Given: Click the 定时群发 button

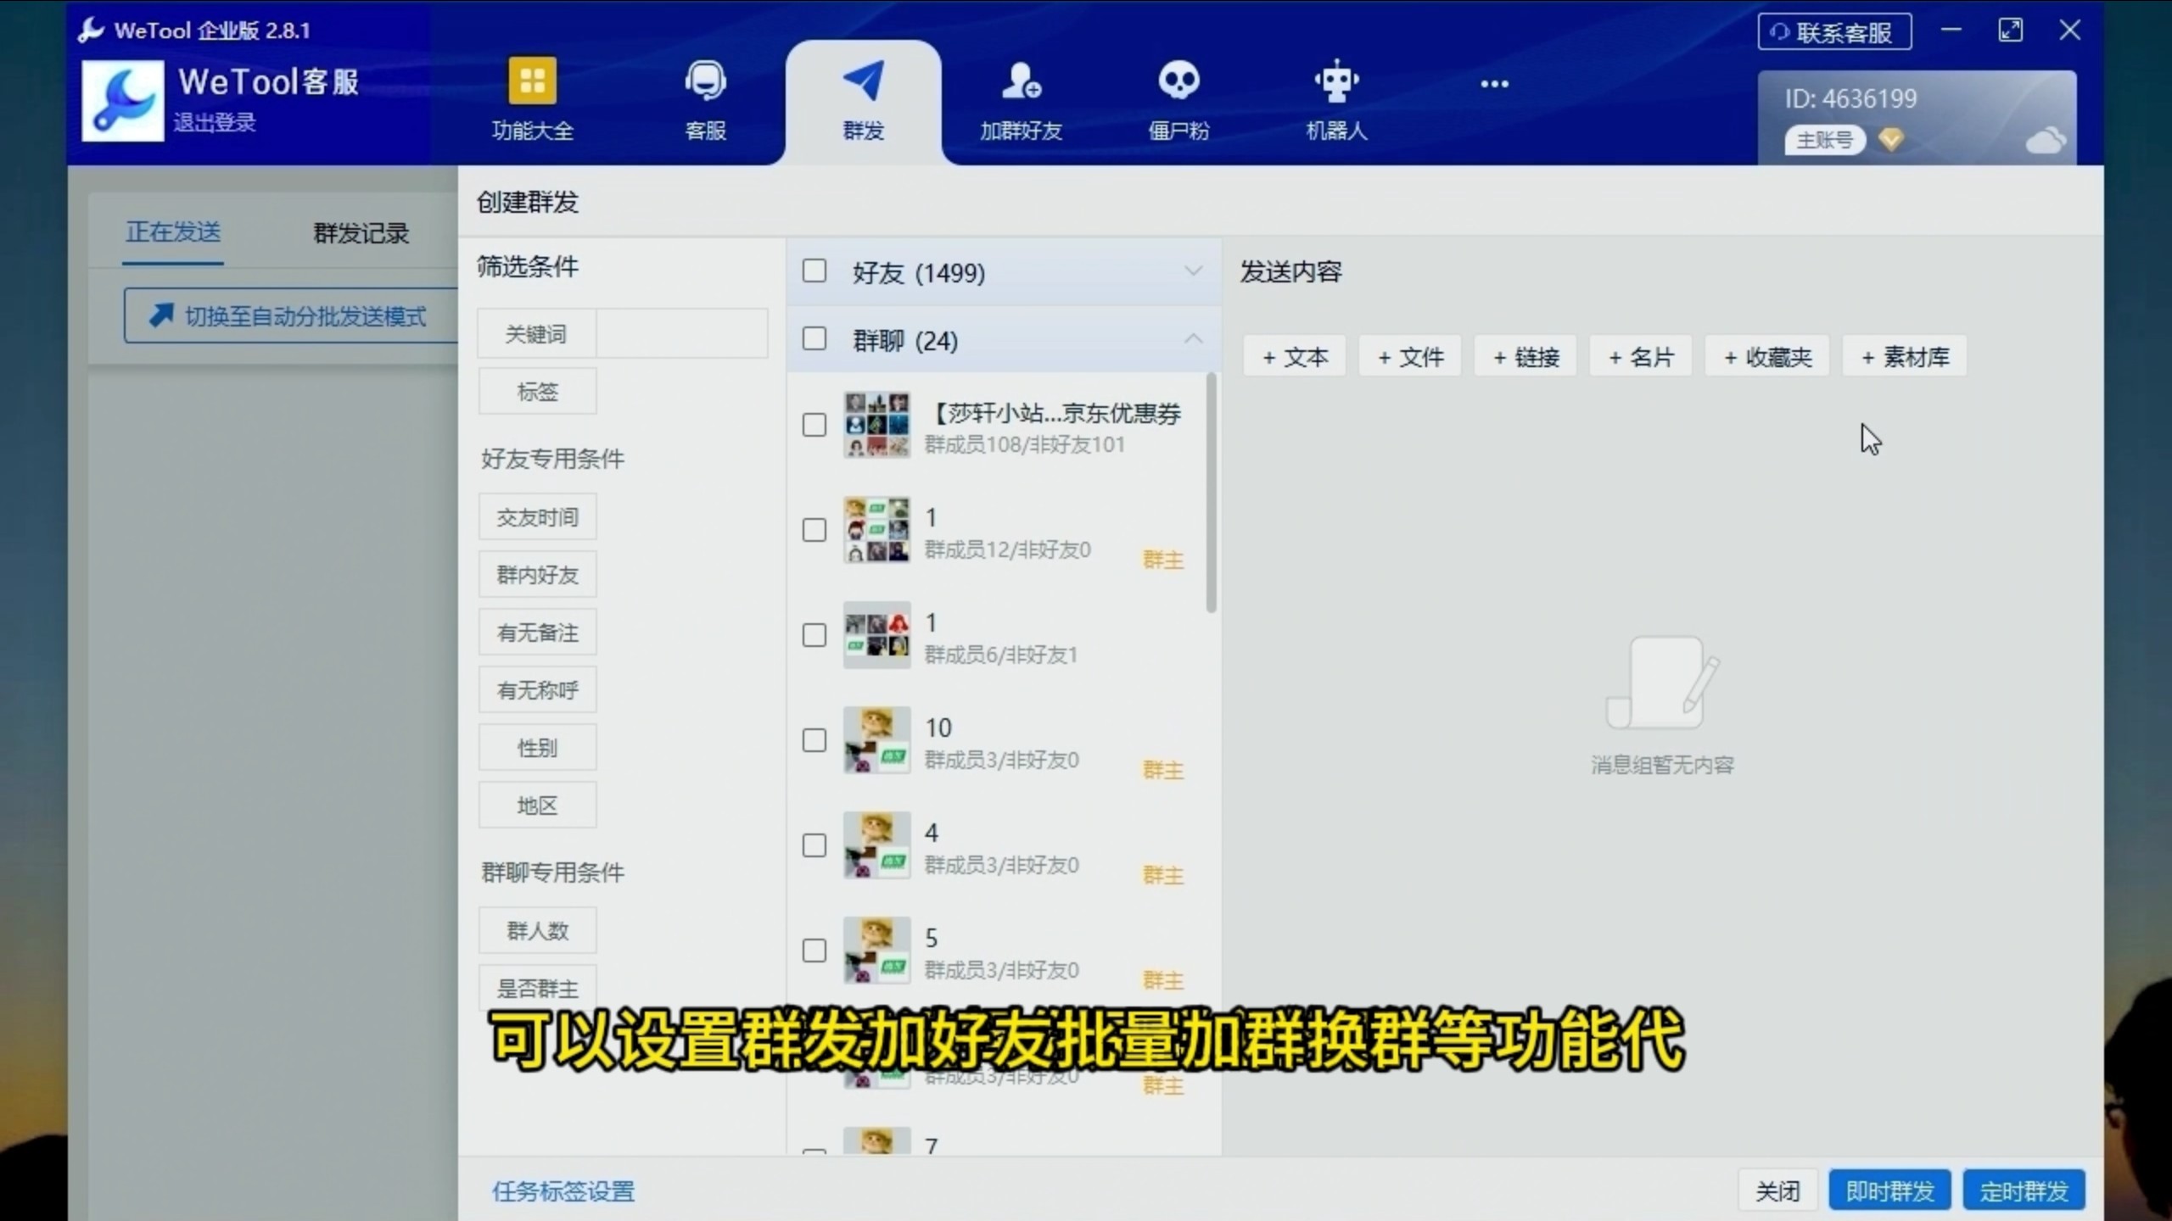Looking at the screenshot, I should point(2024,1191).
